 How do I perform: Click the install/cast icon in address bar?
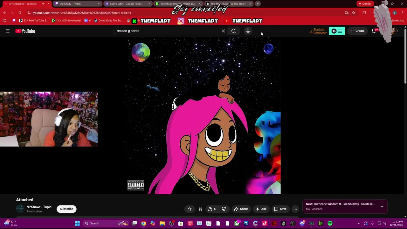pos(347,13)
